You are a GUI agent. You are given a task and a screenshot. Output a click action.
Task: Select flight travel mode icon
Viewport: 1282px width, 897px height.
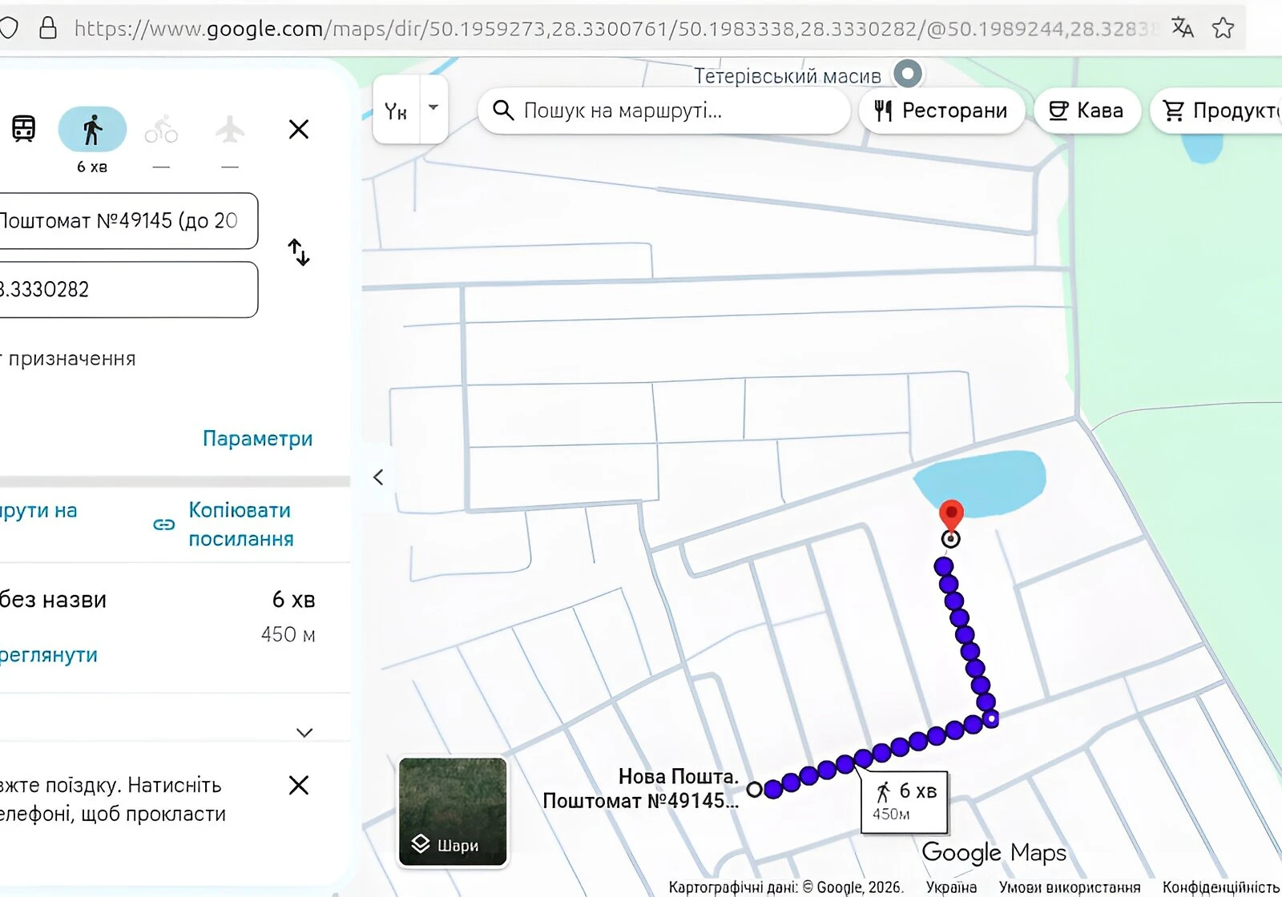tap(230, 129)
